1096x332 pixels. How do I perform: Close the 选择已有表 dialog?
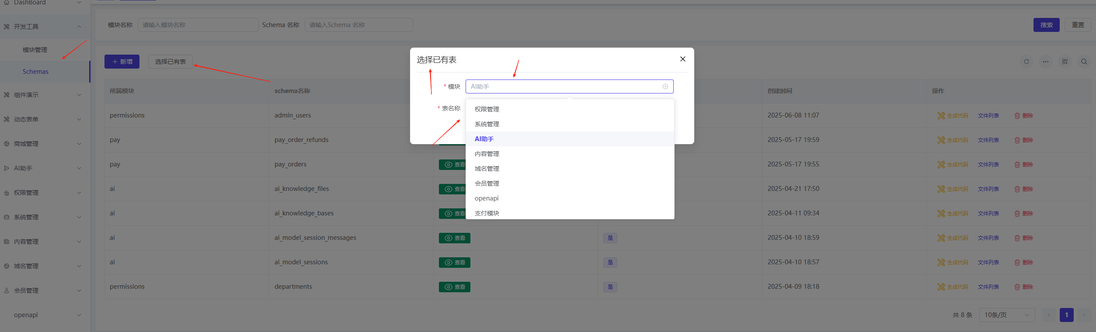pyautogui.click(x=683, y=59)
